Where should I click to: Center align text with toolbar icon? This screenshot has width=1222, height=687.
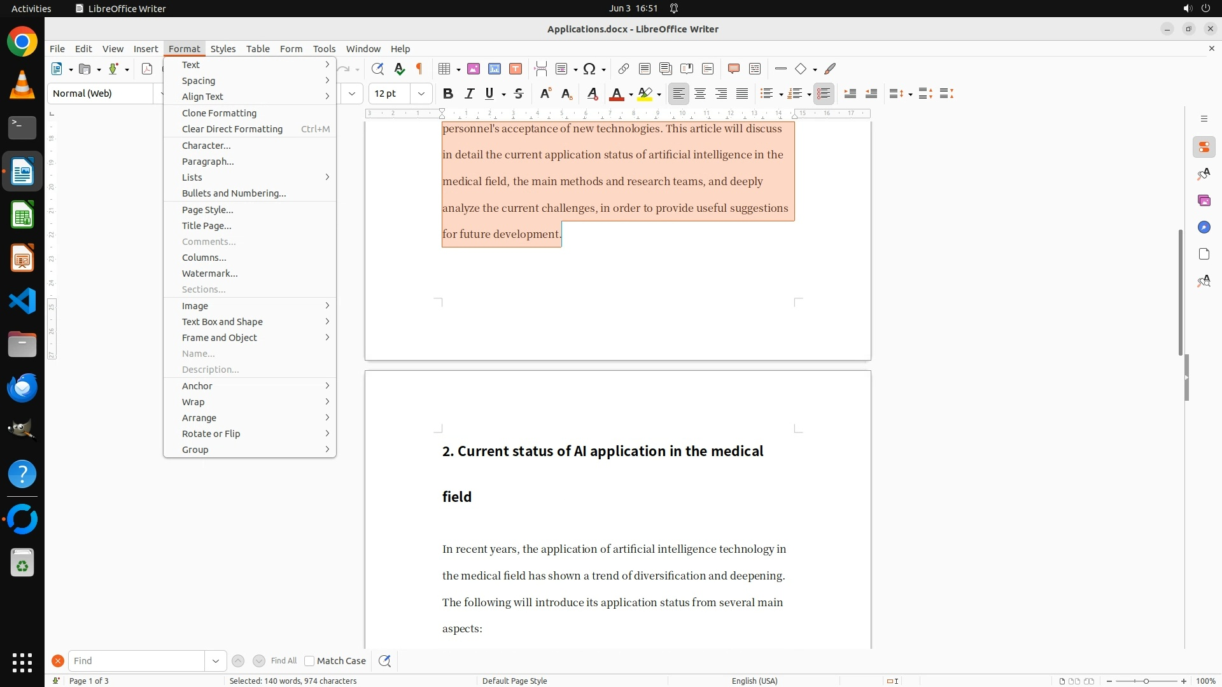pyautogui.click(x=700, y=94)
